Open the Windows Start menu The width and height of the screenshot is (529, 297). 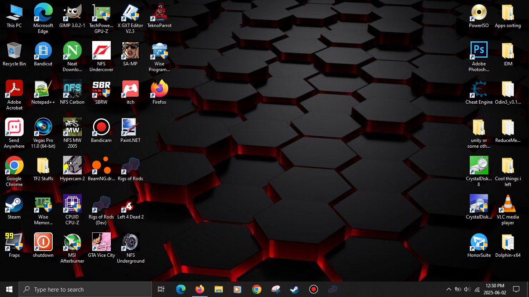tap(9, 289)
